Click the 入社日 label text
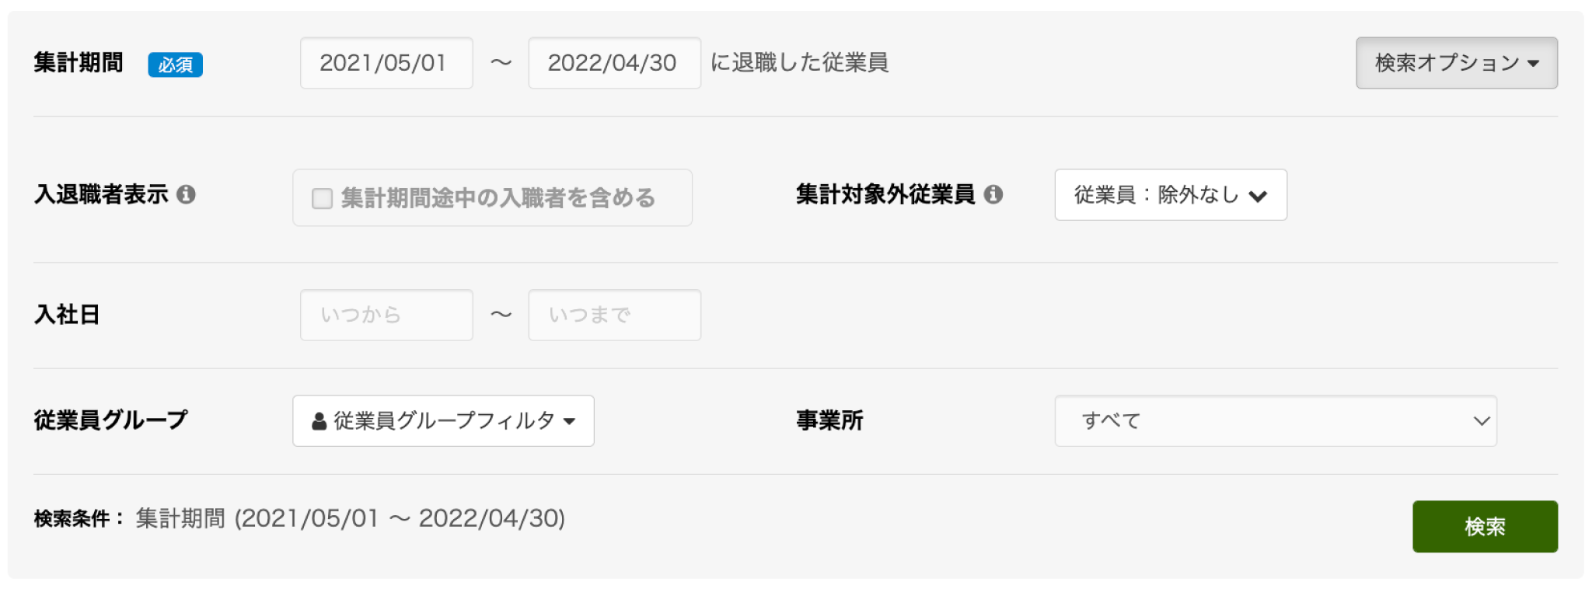Viewport: 1592px width, 589px height. (67, 315)
